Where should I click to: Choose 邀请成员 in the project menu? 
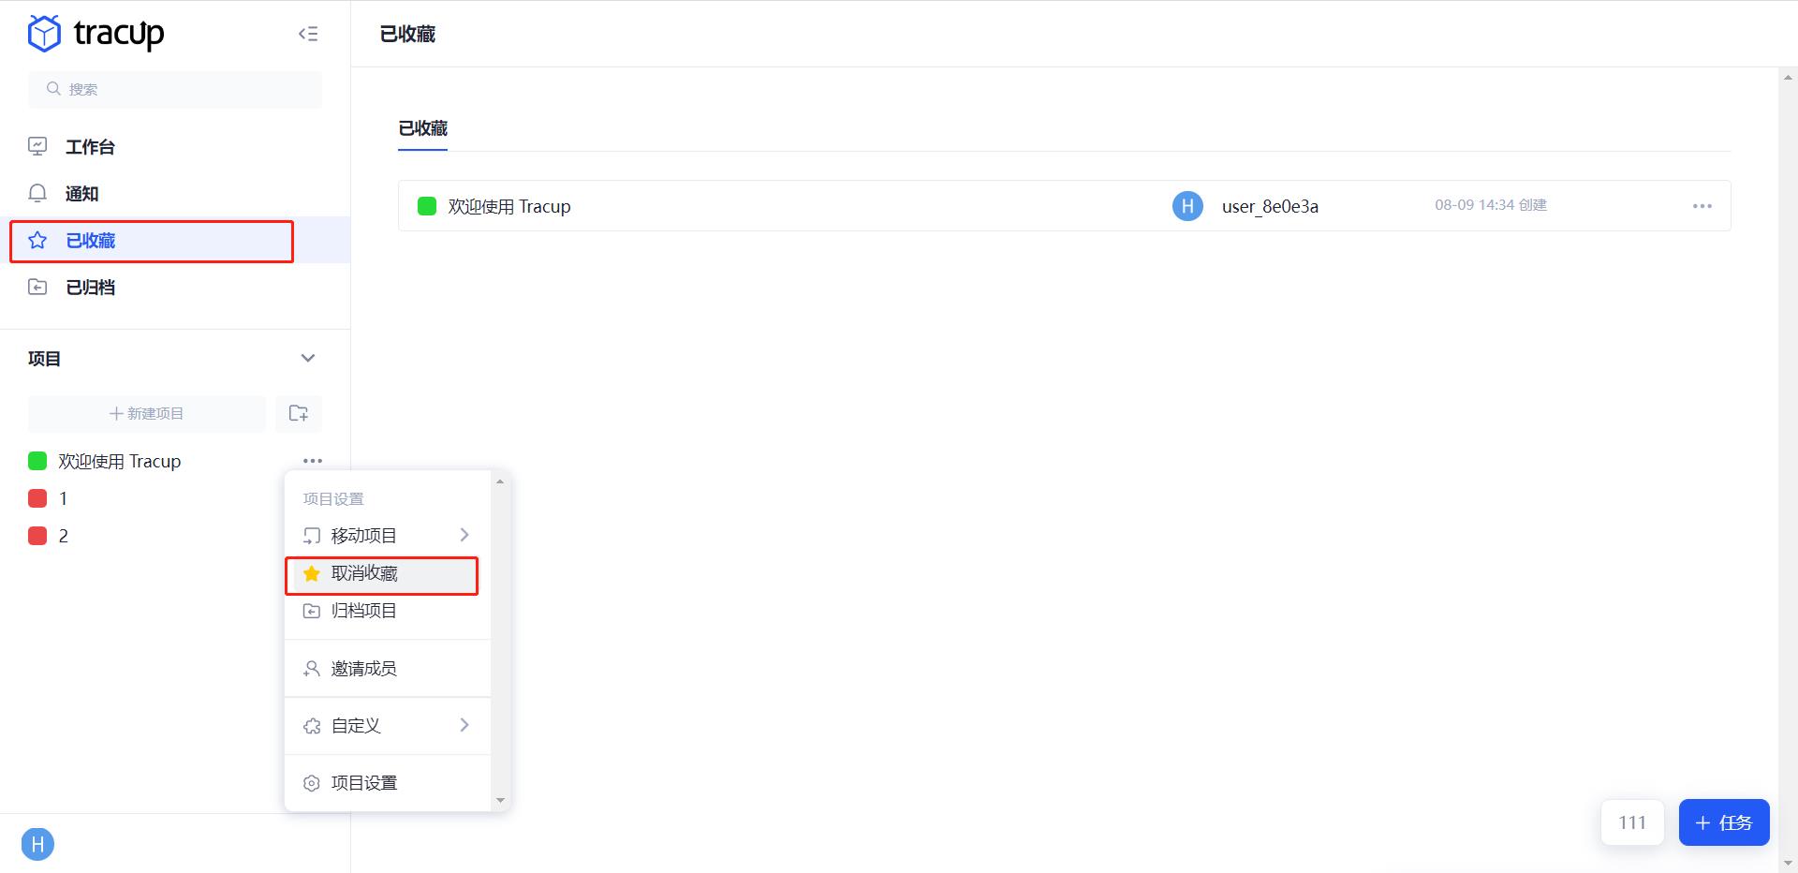[x=364, y=669]
